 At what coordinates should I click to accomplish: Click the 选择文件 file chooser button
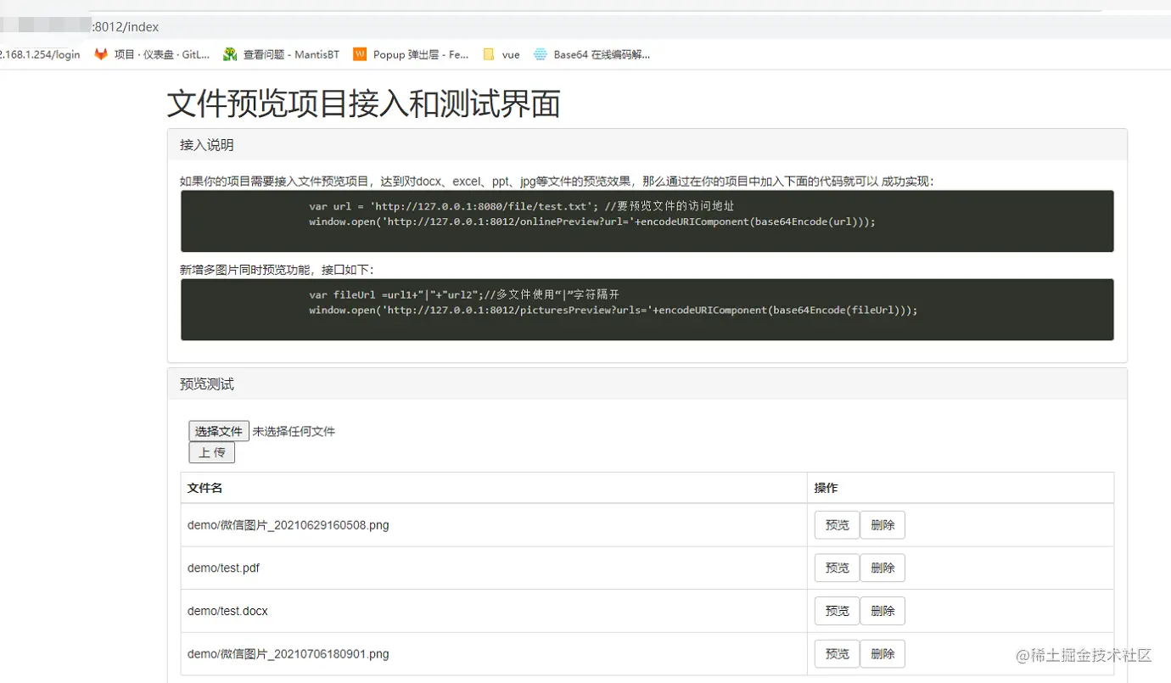pos(219,431)
